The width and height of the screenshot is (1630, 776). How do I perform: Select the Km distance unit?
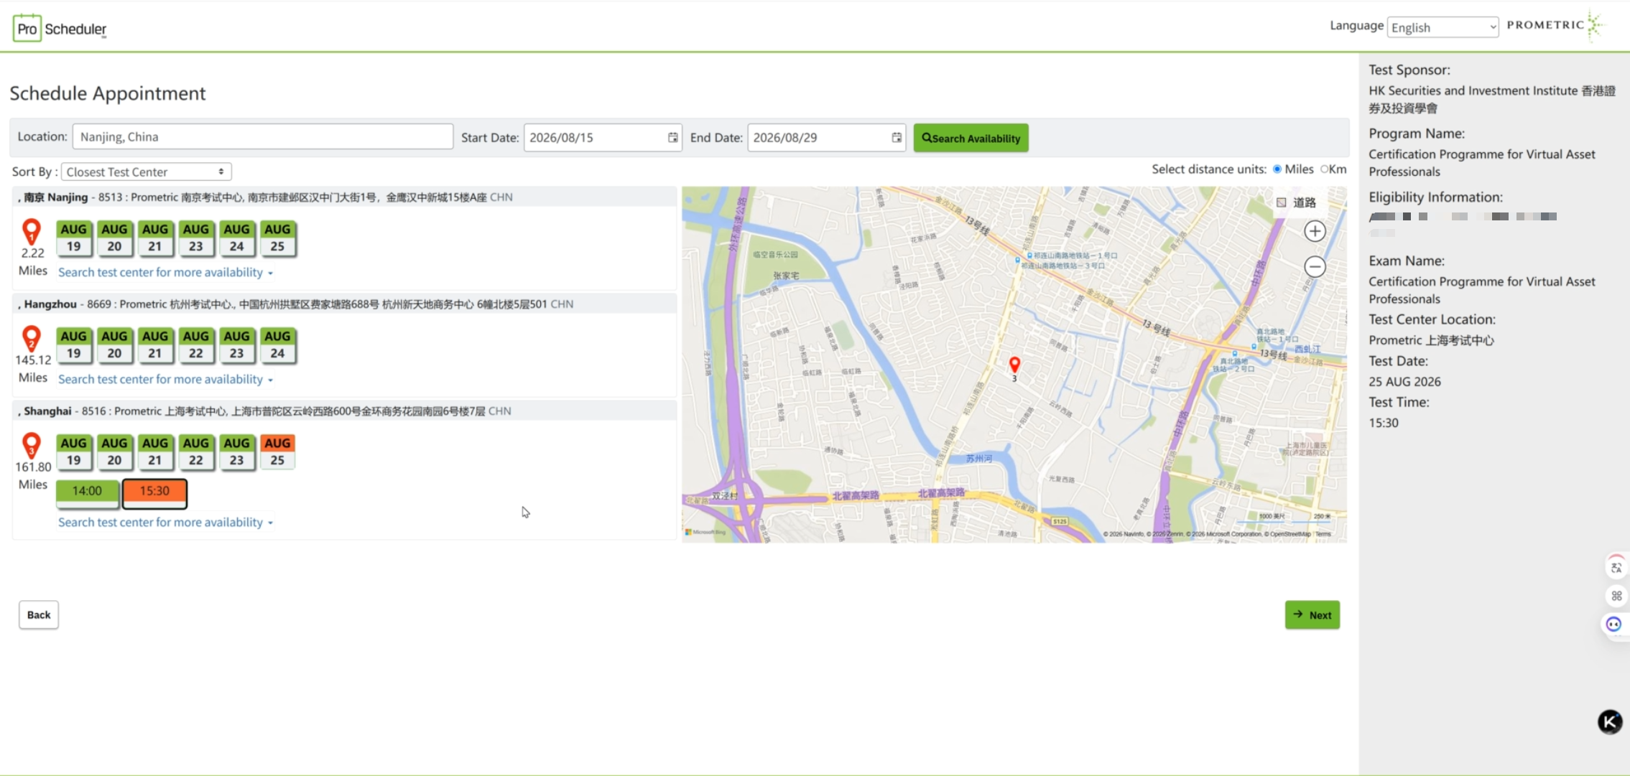click(x=1325, y=169)
